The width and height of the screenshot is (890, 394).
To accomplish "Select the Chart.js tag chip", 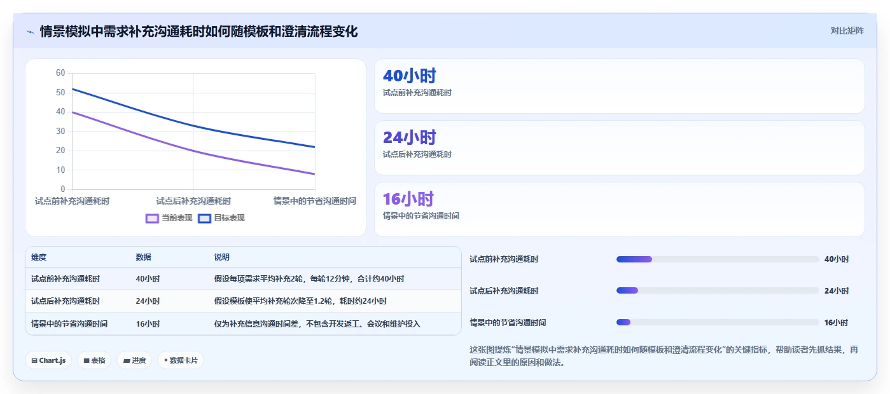I will (48, 360).
